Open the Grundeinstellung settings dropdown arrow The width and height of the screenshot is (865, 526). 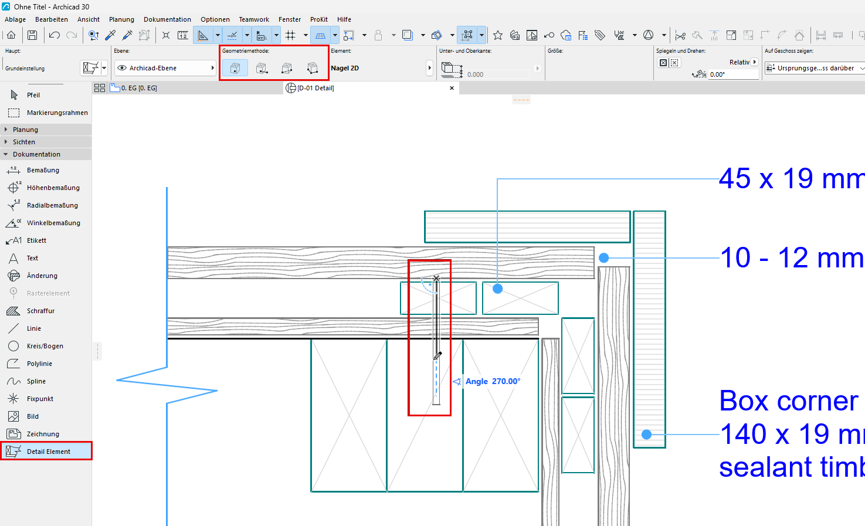click(x=104, y=68)
